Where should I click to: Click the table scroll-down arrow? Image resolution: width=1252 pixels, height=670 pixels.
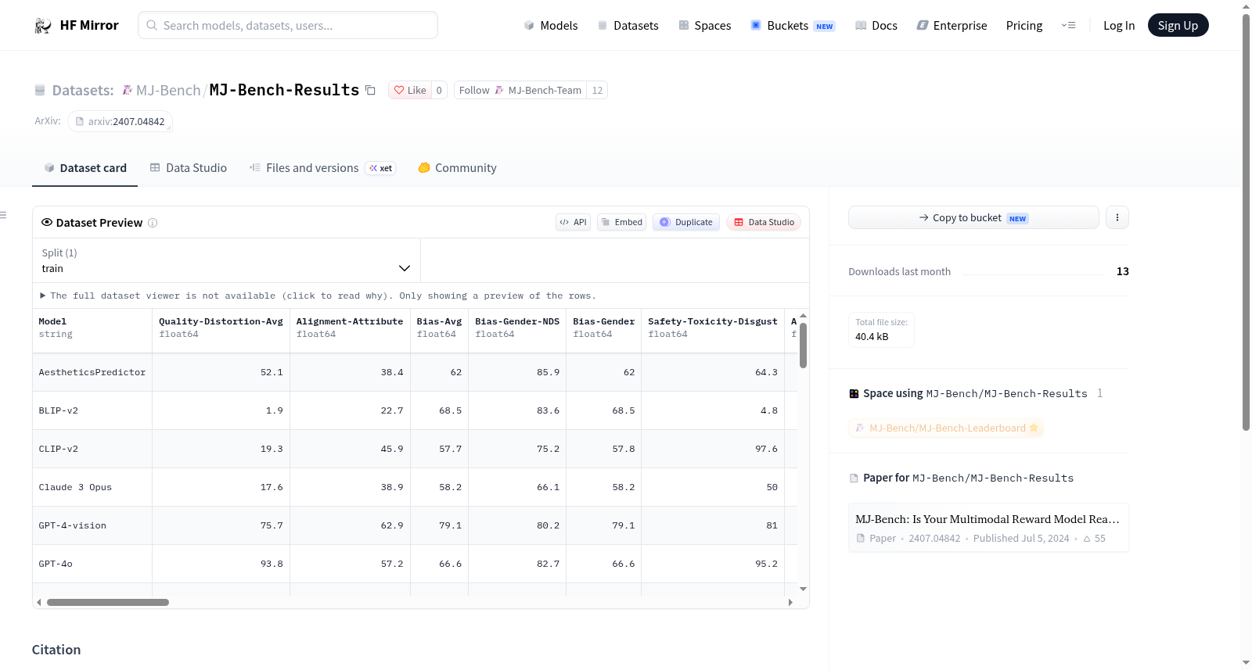pos(803,589)
